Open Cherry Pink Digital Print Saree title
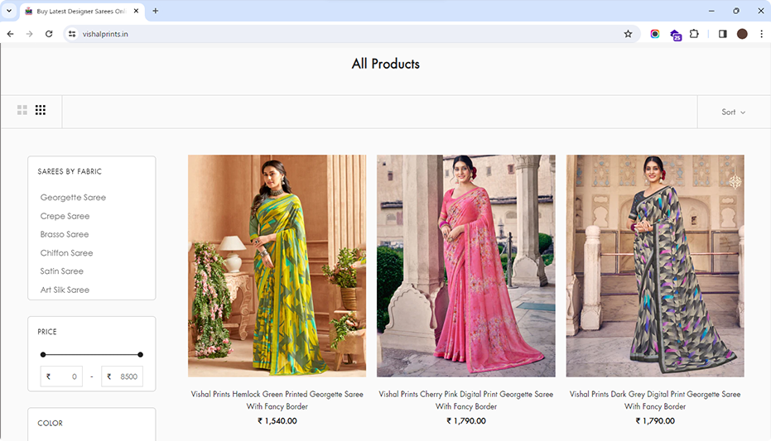Screen dimensions: 771x441 (466, 400)
